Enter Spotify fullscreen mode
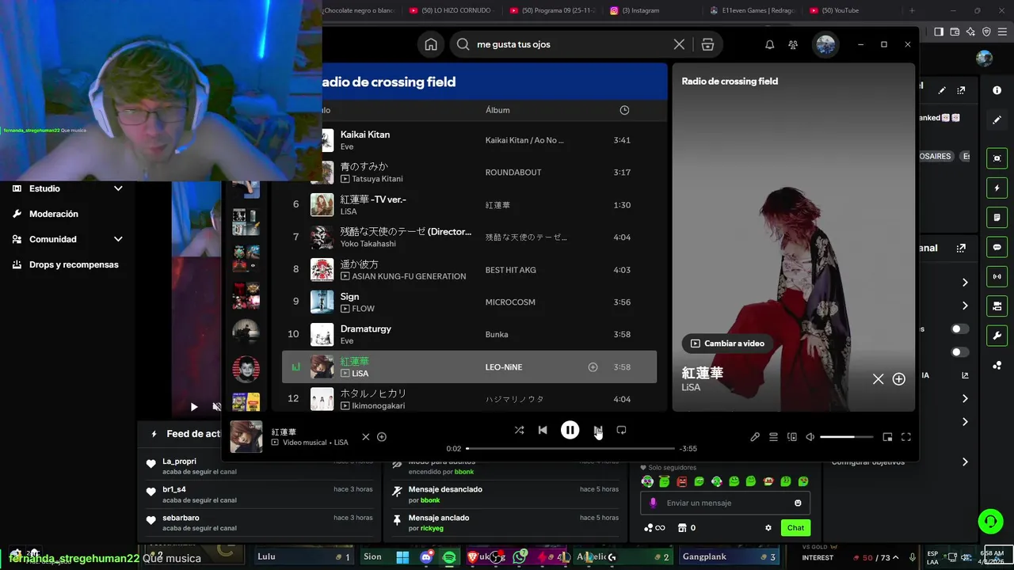Screen dimensions: 1014x570 point(906,437)
